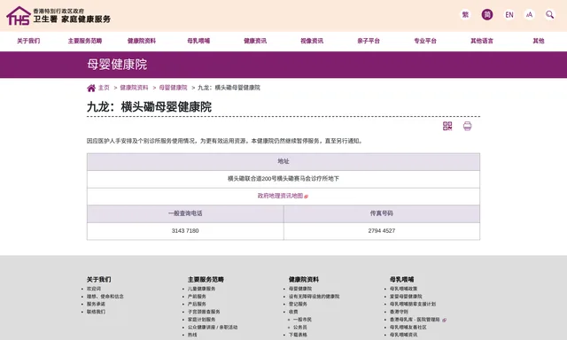This screenshot has height=340, width=567.
Task: Go to 母婴健康院 in the breadcrumb
Action: [174, 88]
